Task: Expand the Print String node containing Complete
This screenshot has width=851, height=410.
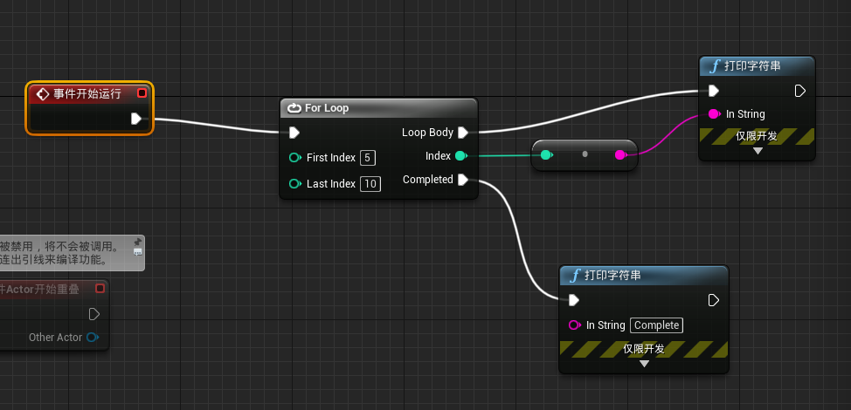Action: pyautogui.click(x=644, y=364)
